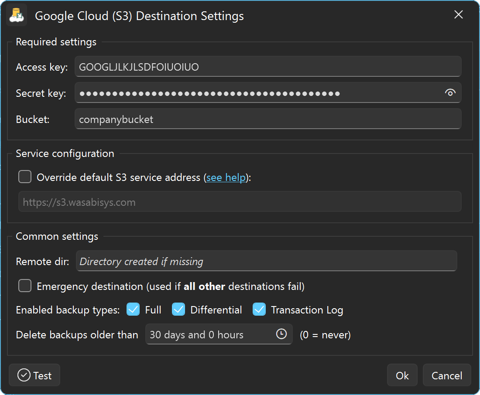Toggle the Emergency destination checkbox

pyautogui.click(x=25, y=286)
